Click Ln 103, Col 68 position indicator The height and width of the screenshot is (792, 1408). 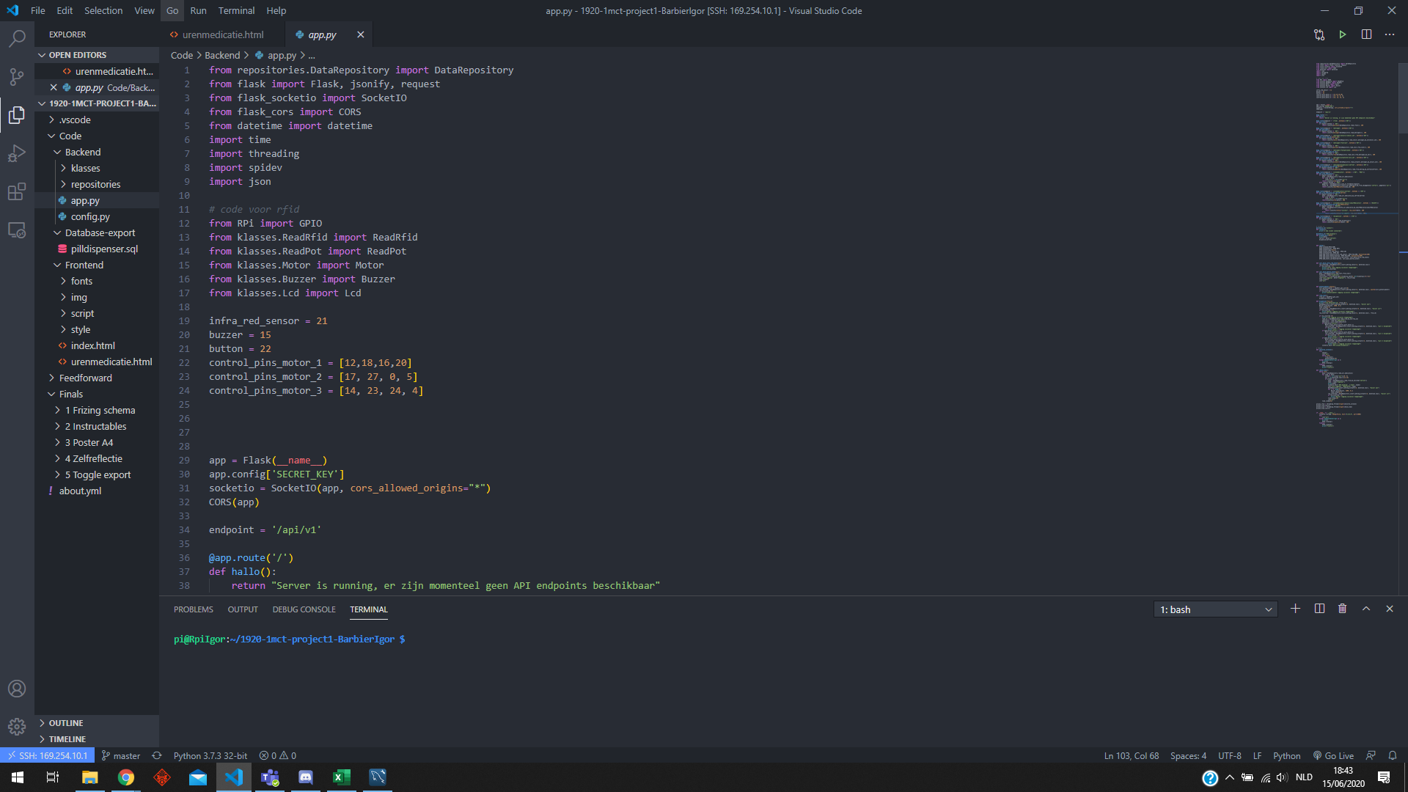click(1132, 755)
